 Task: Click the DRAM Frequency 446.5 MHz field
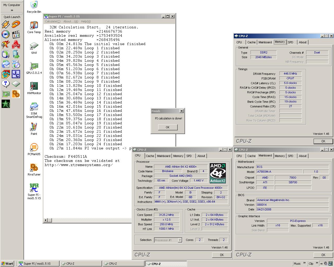290,74
